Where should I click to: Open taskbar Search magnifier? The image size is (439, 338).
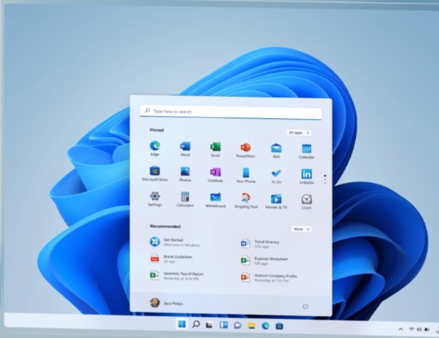tap(196, 324)
